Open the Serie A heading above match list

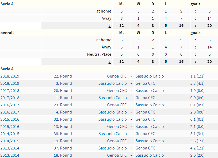tap(7, 69)
